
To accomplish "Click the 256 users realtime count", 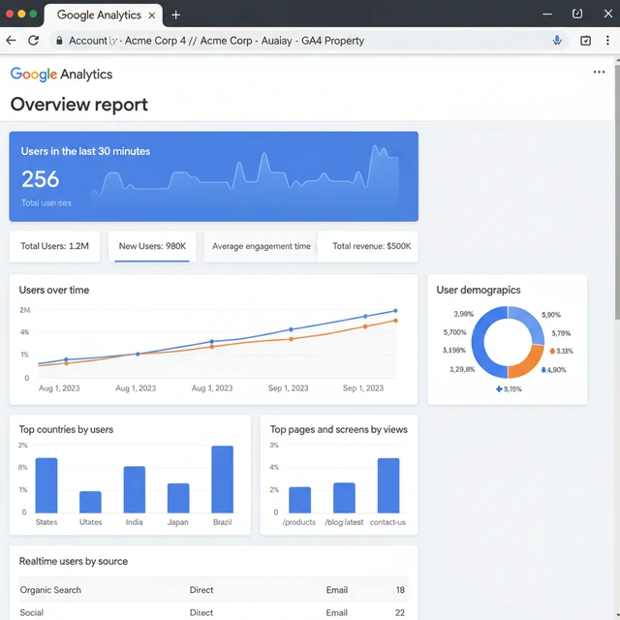I will pos(41,179).
